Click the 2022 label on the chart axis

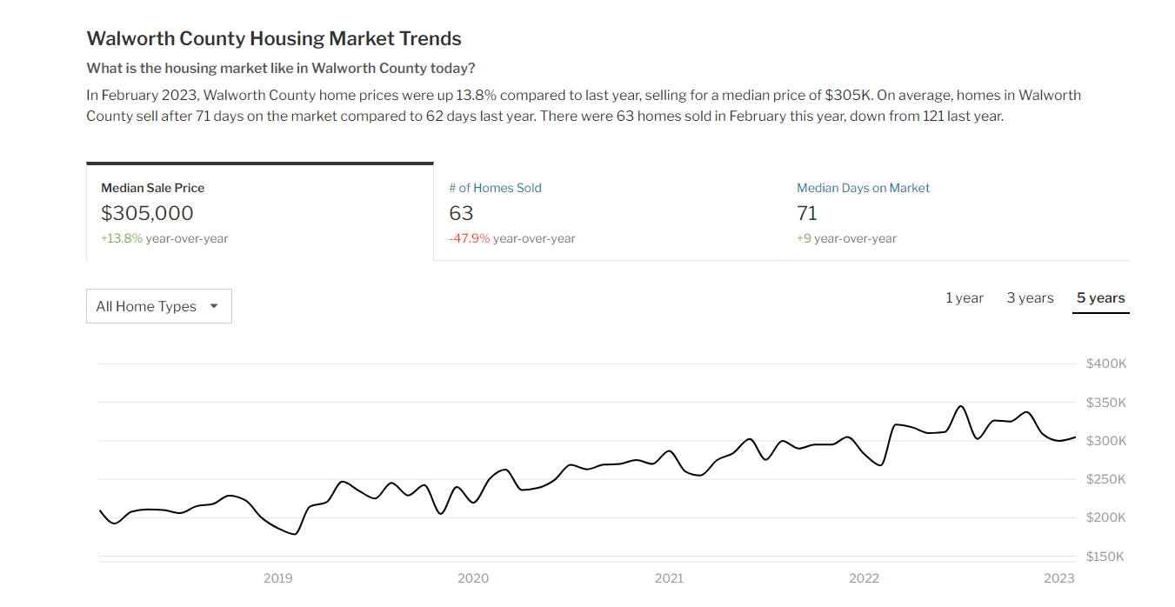(x=865, y=578)
